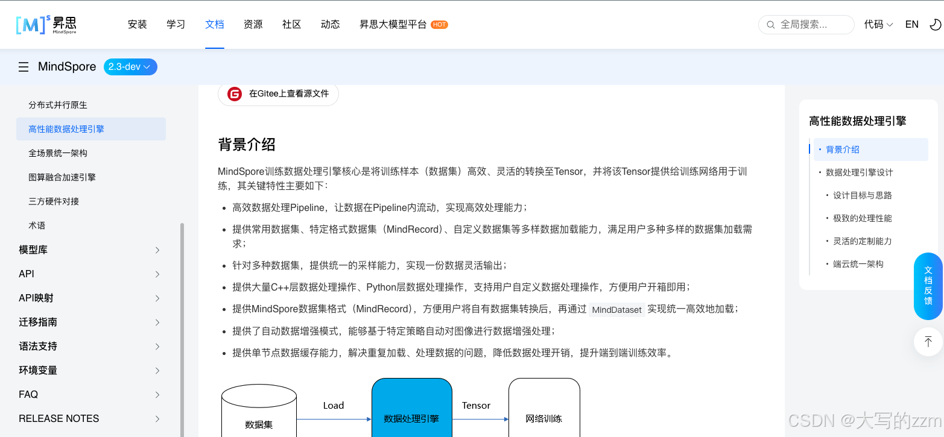Open the 2.3-dev version dropdown
Image resolution: width=944 pixels, height=437 pixels.
[x=130, y=67]
